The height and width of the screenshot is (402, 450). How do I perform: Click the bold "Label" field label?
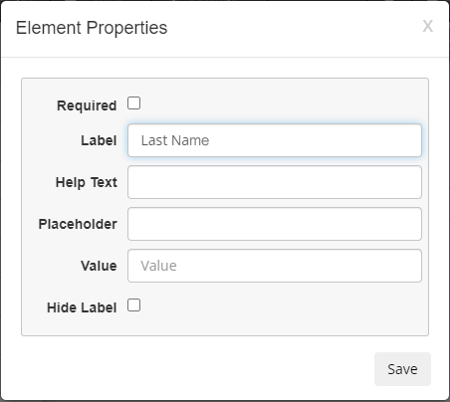pyautogui.click(x=99, y=140)
